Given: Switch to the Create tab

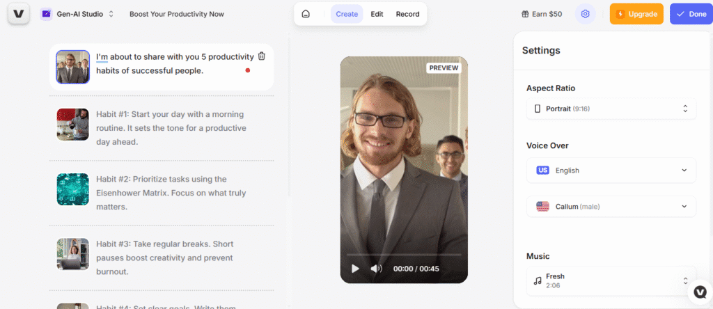Looking at the screenshot, I should (347, 14).
